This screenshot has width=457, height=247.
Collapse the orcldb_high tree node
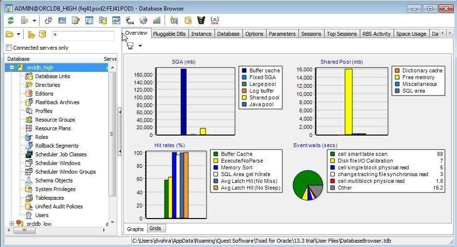coord(12,68)
